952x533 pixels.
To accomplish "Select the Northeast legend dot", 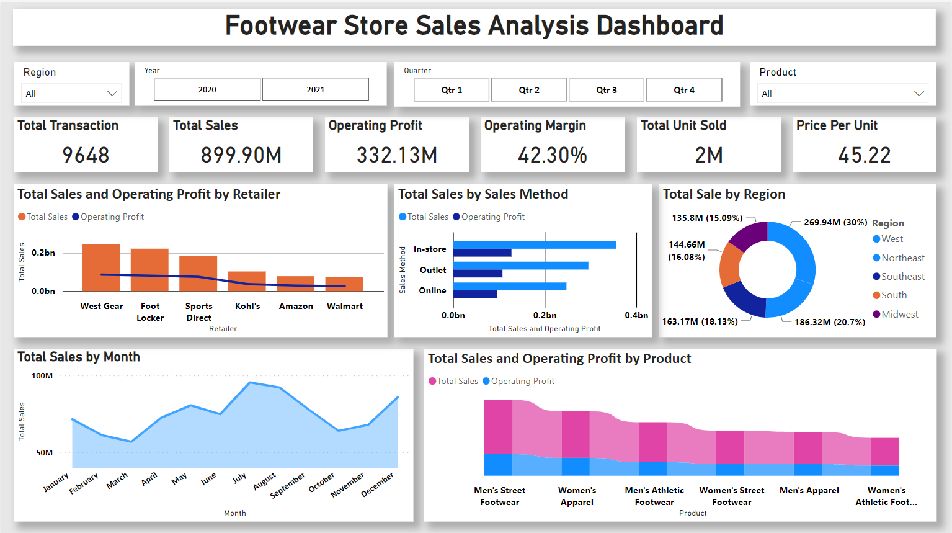I will pos(876,258).
